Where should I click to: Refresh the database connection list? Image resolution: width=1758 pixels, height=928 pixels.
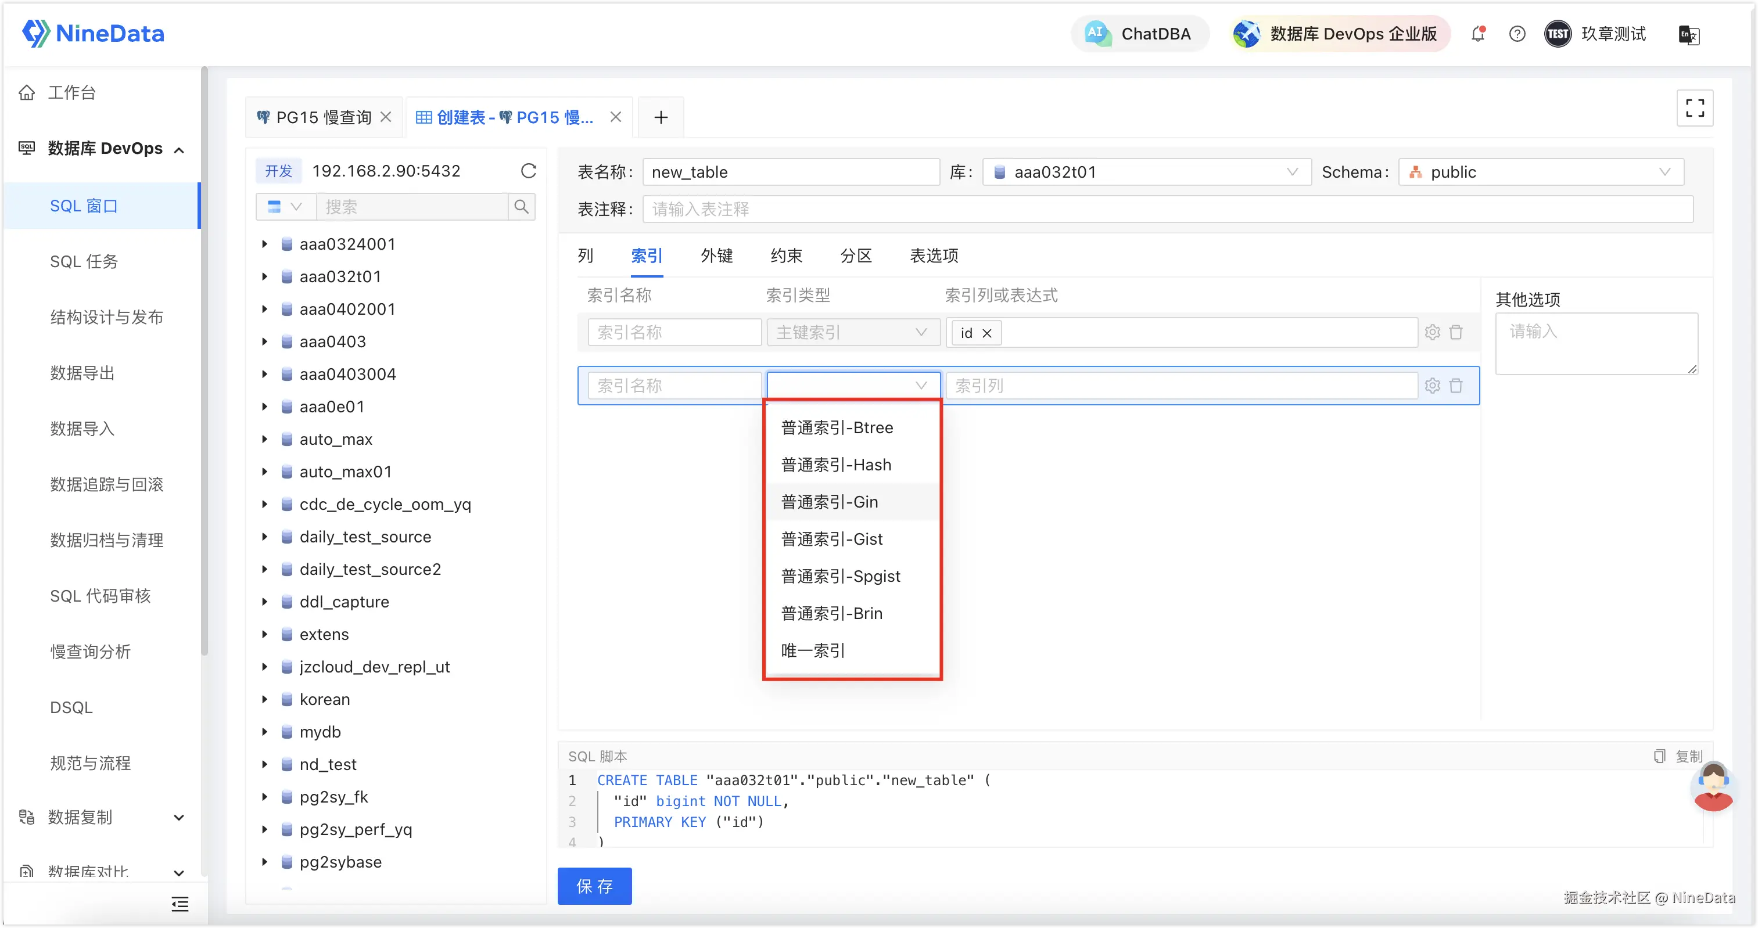[x=528, y=171]
